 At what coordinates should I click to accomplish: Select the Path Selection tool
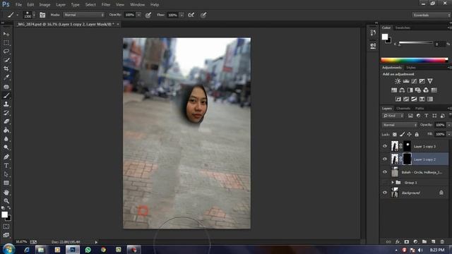pyautogui.click(x=6, y=174)
